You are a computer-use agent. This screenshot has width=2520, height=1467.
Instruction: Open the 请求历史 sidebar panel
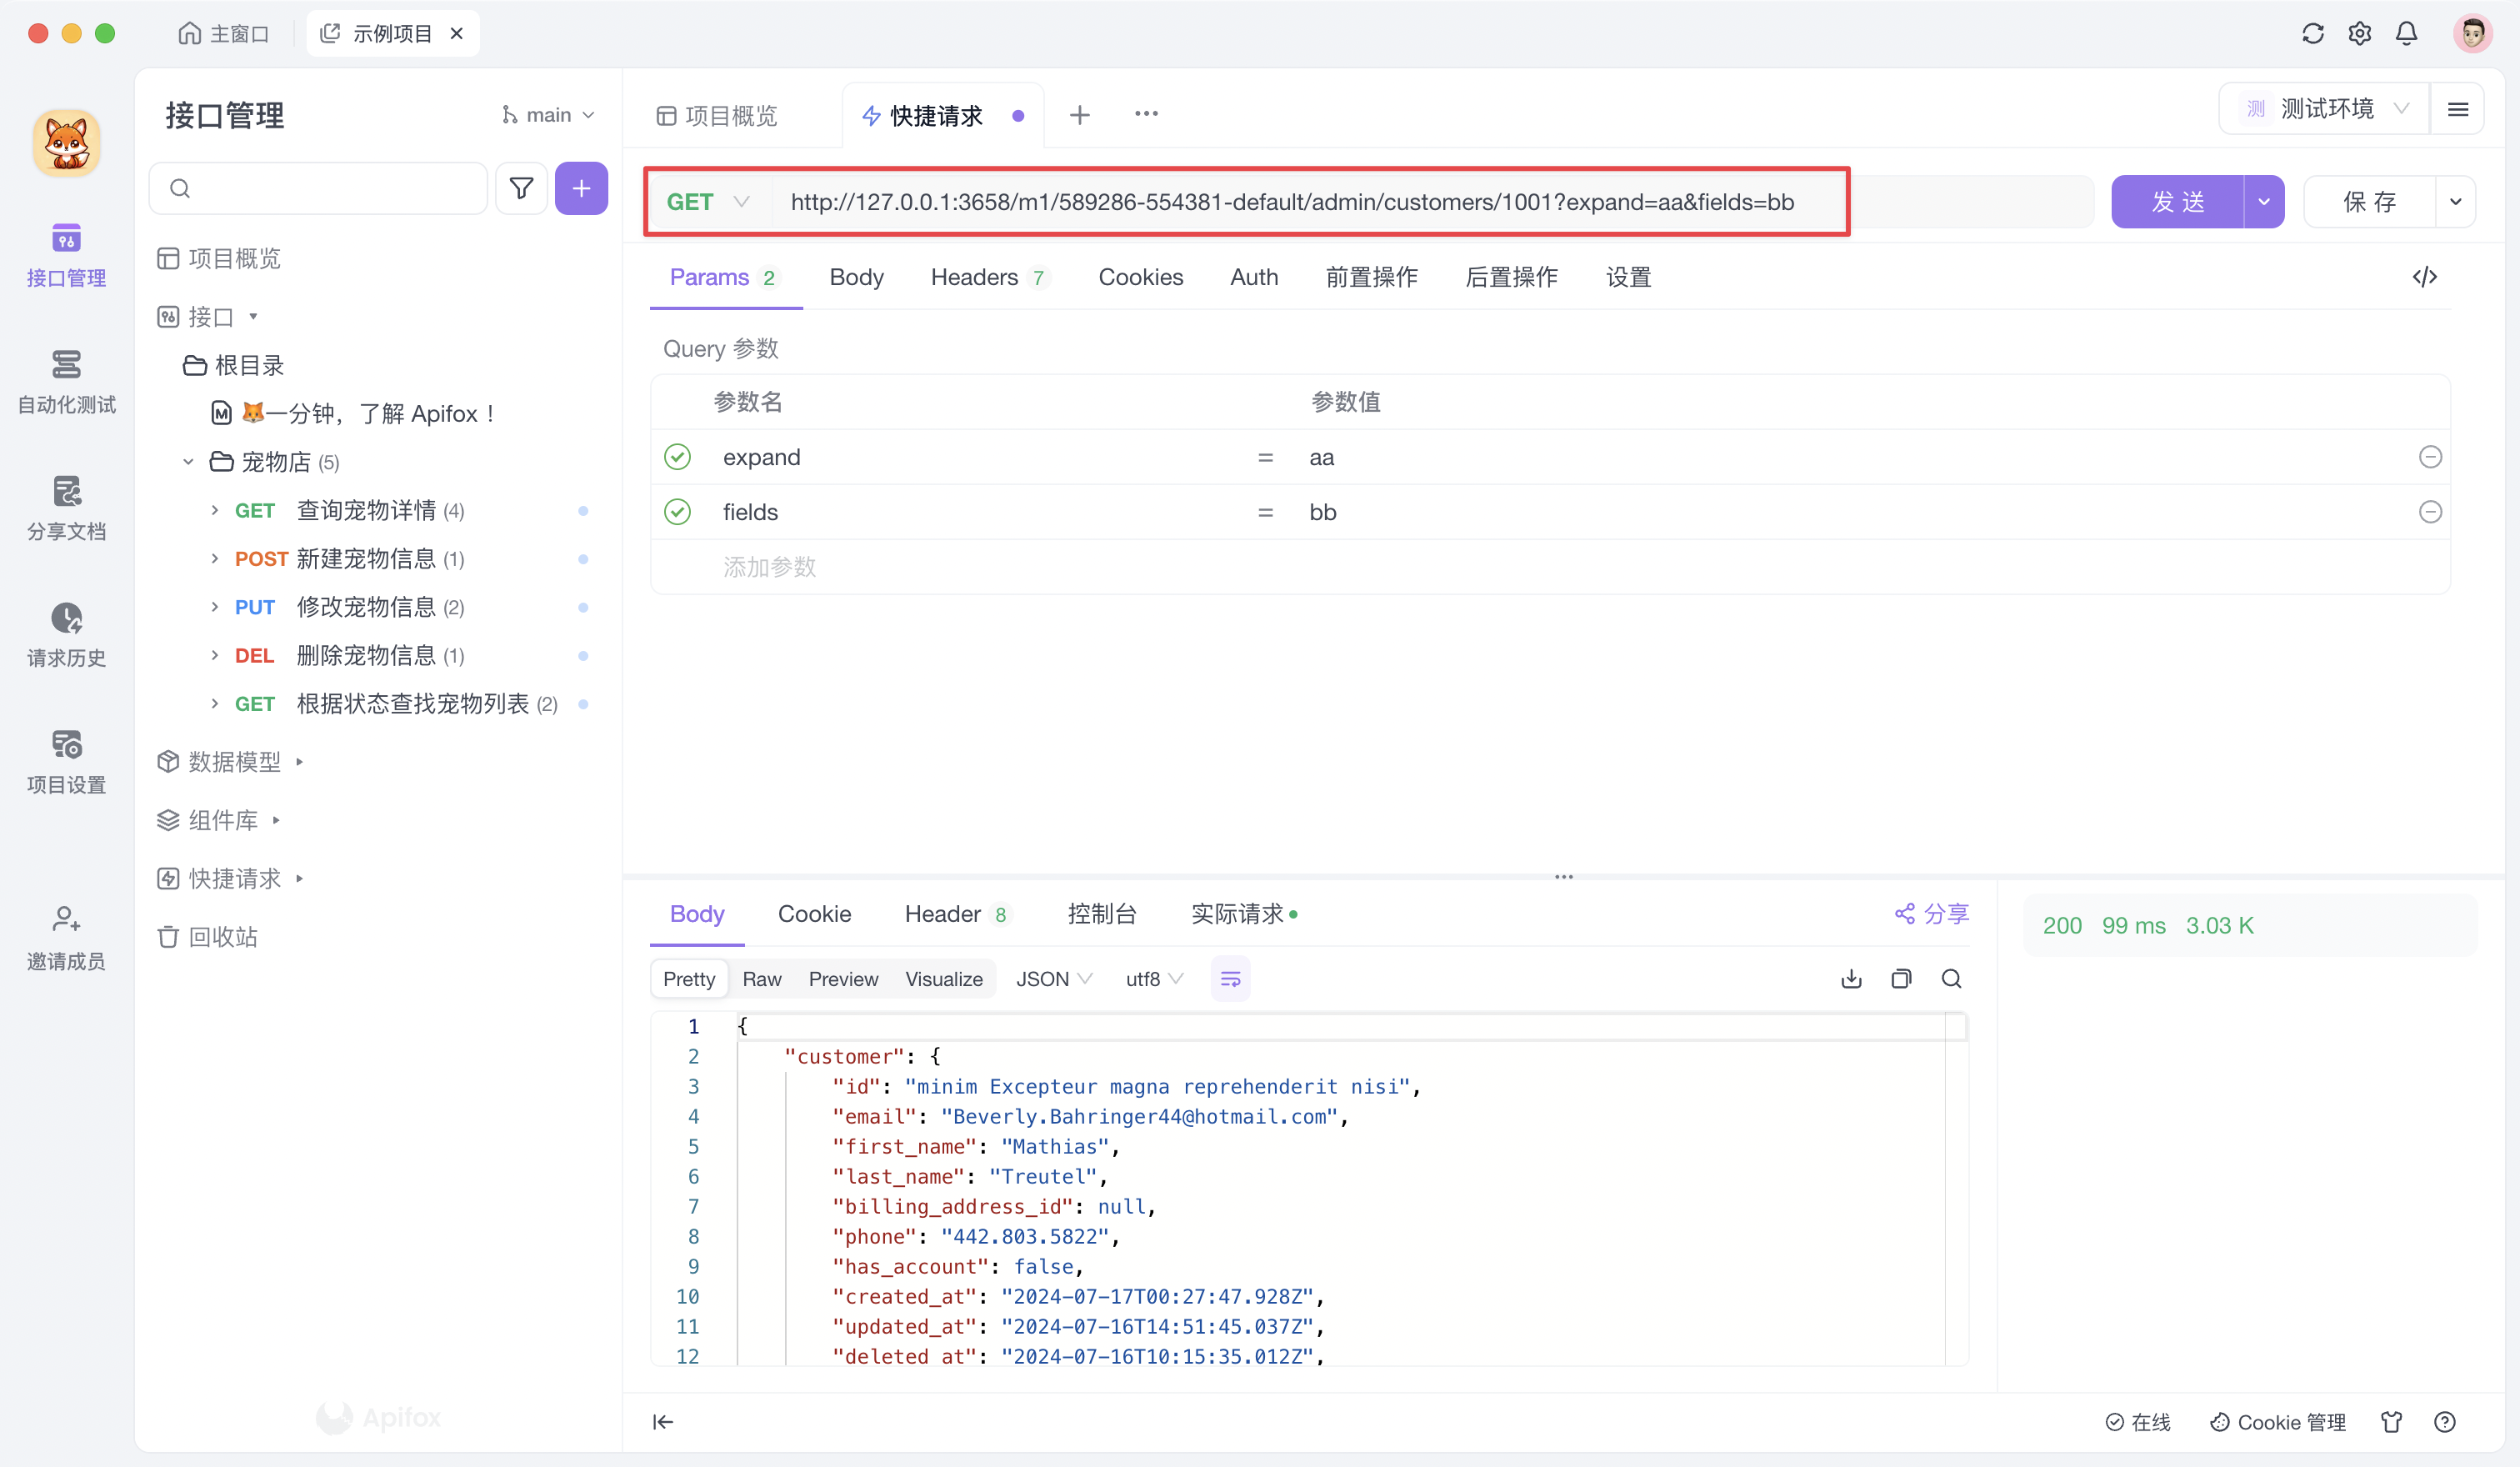click(66, 634)
